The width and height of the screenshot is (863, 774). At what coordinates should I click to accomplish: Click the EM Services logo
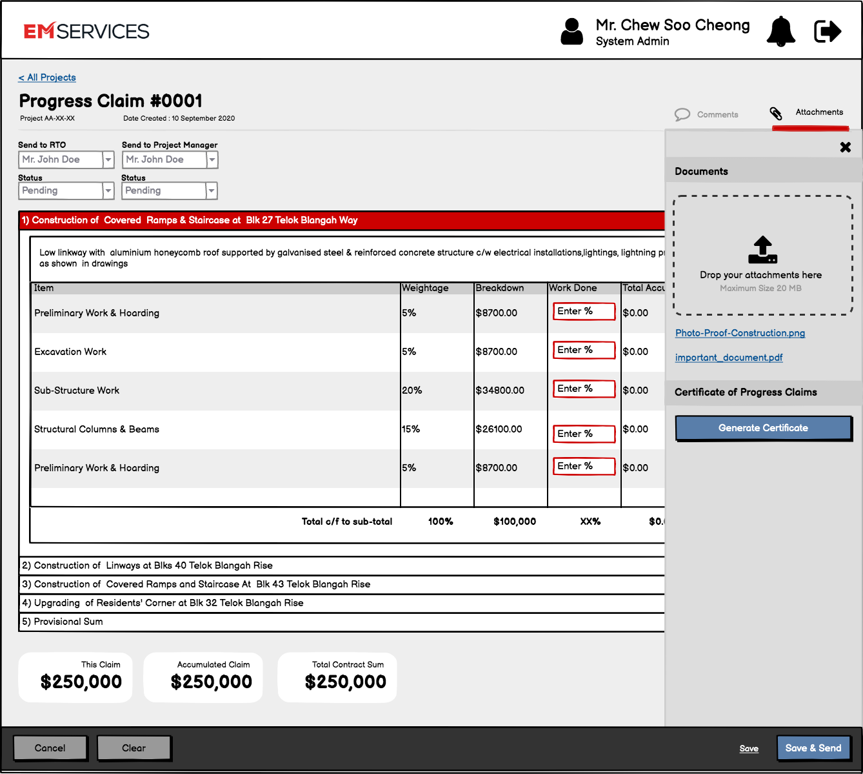coord(86,31)
